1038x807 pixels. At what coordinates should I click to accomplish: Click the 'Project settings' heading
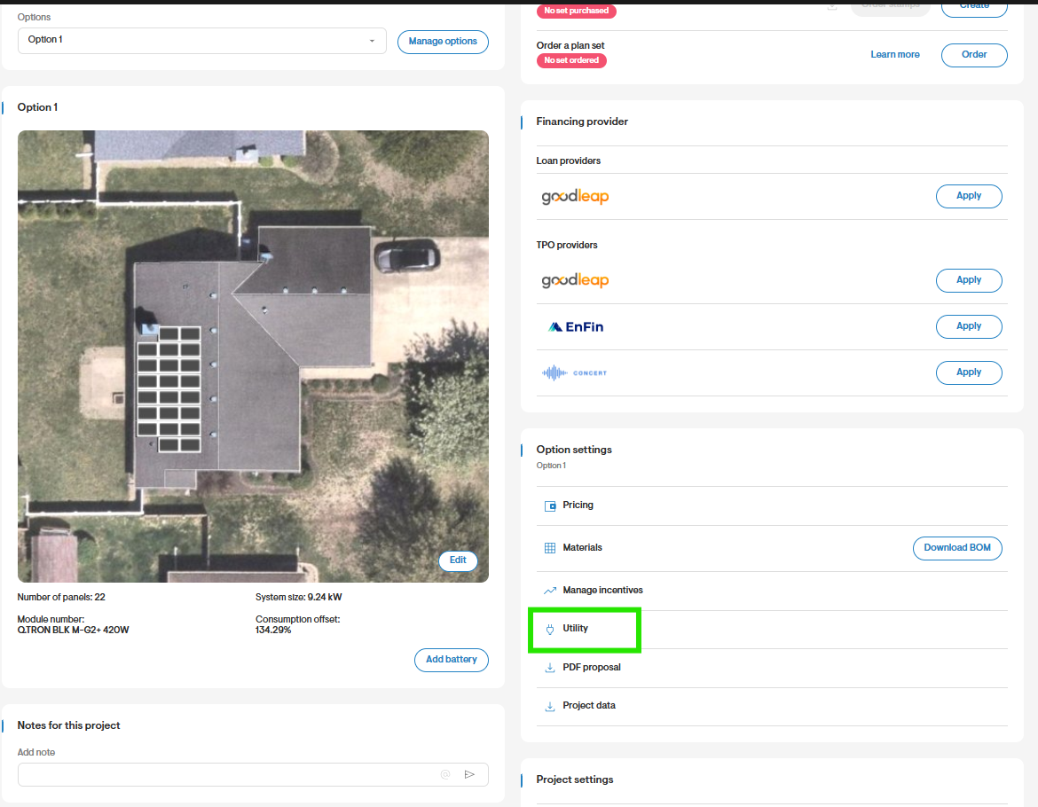coord(575,780)
